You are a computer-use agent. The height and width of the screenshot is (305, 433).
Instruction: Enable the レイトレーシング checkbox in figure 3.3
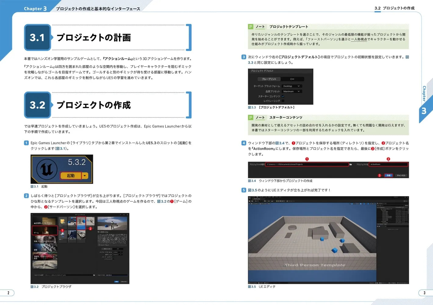click(283, 101)
